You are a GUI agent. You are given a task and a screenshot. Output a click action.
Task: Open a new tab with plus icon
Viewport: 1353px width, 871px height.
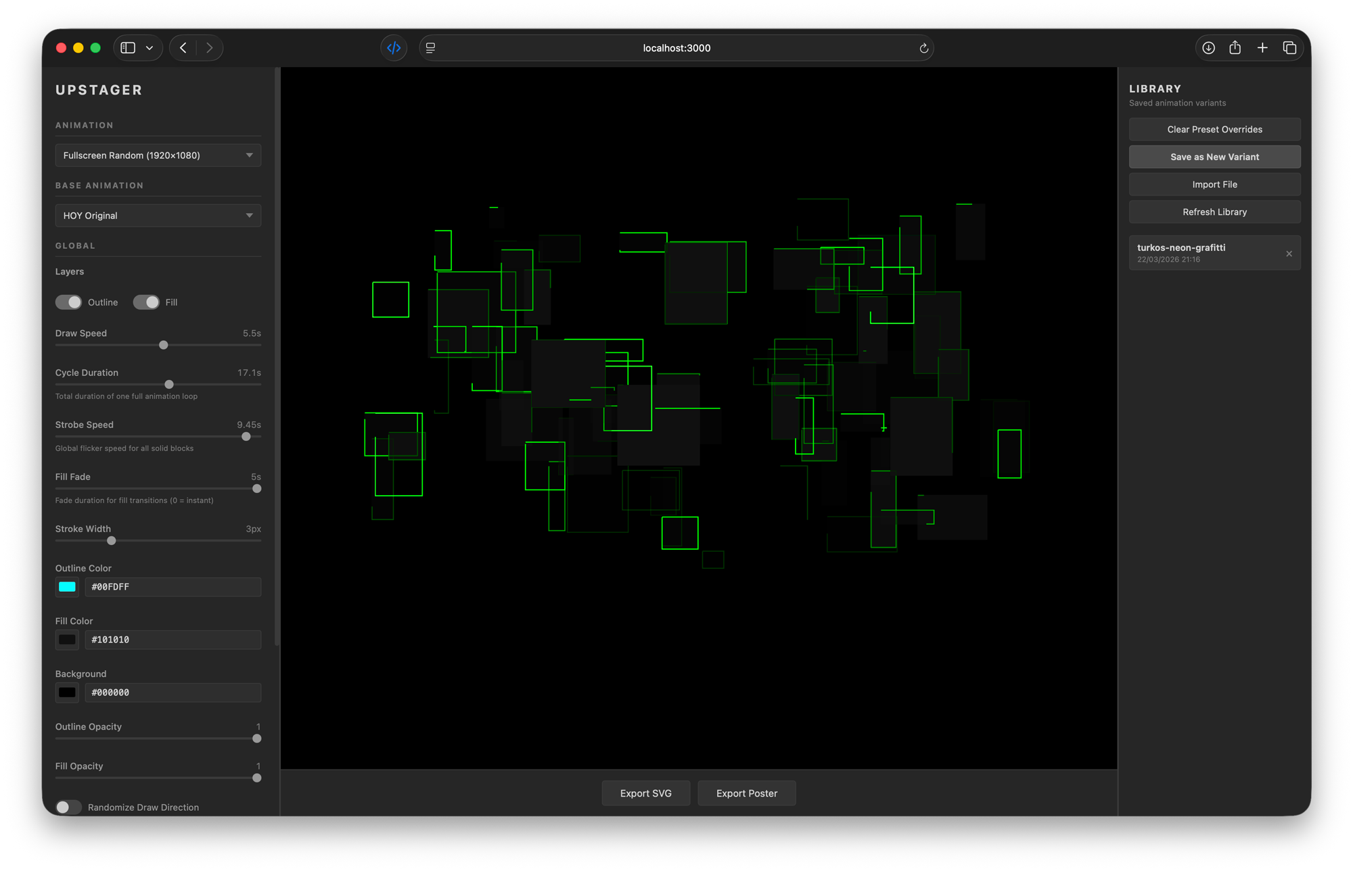(x=1262, y=48)
